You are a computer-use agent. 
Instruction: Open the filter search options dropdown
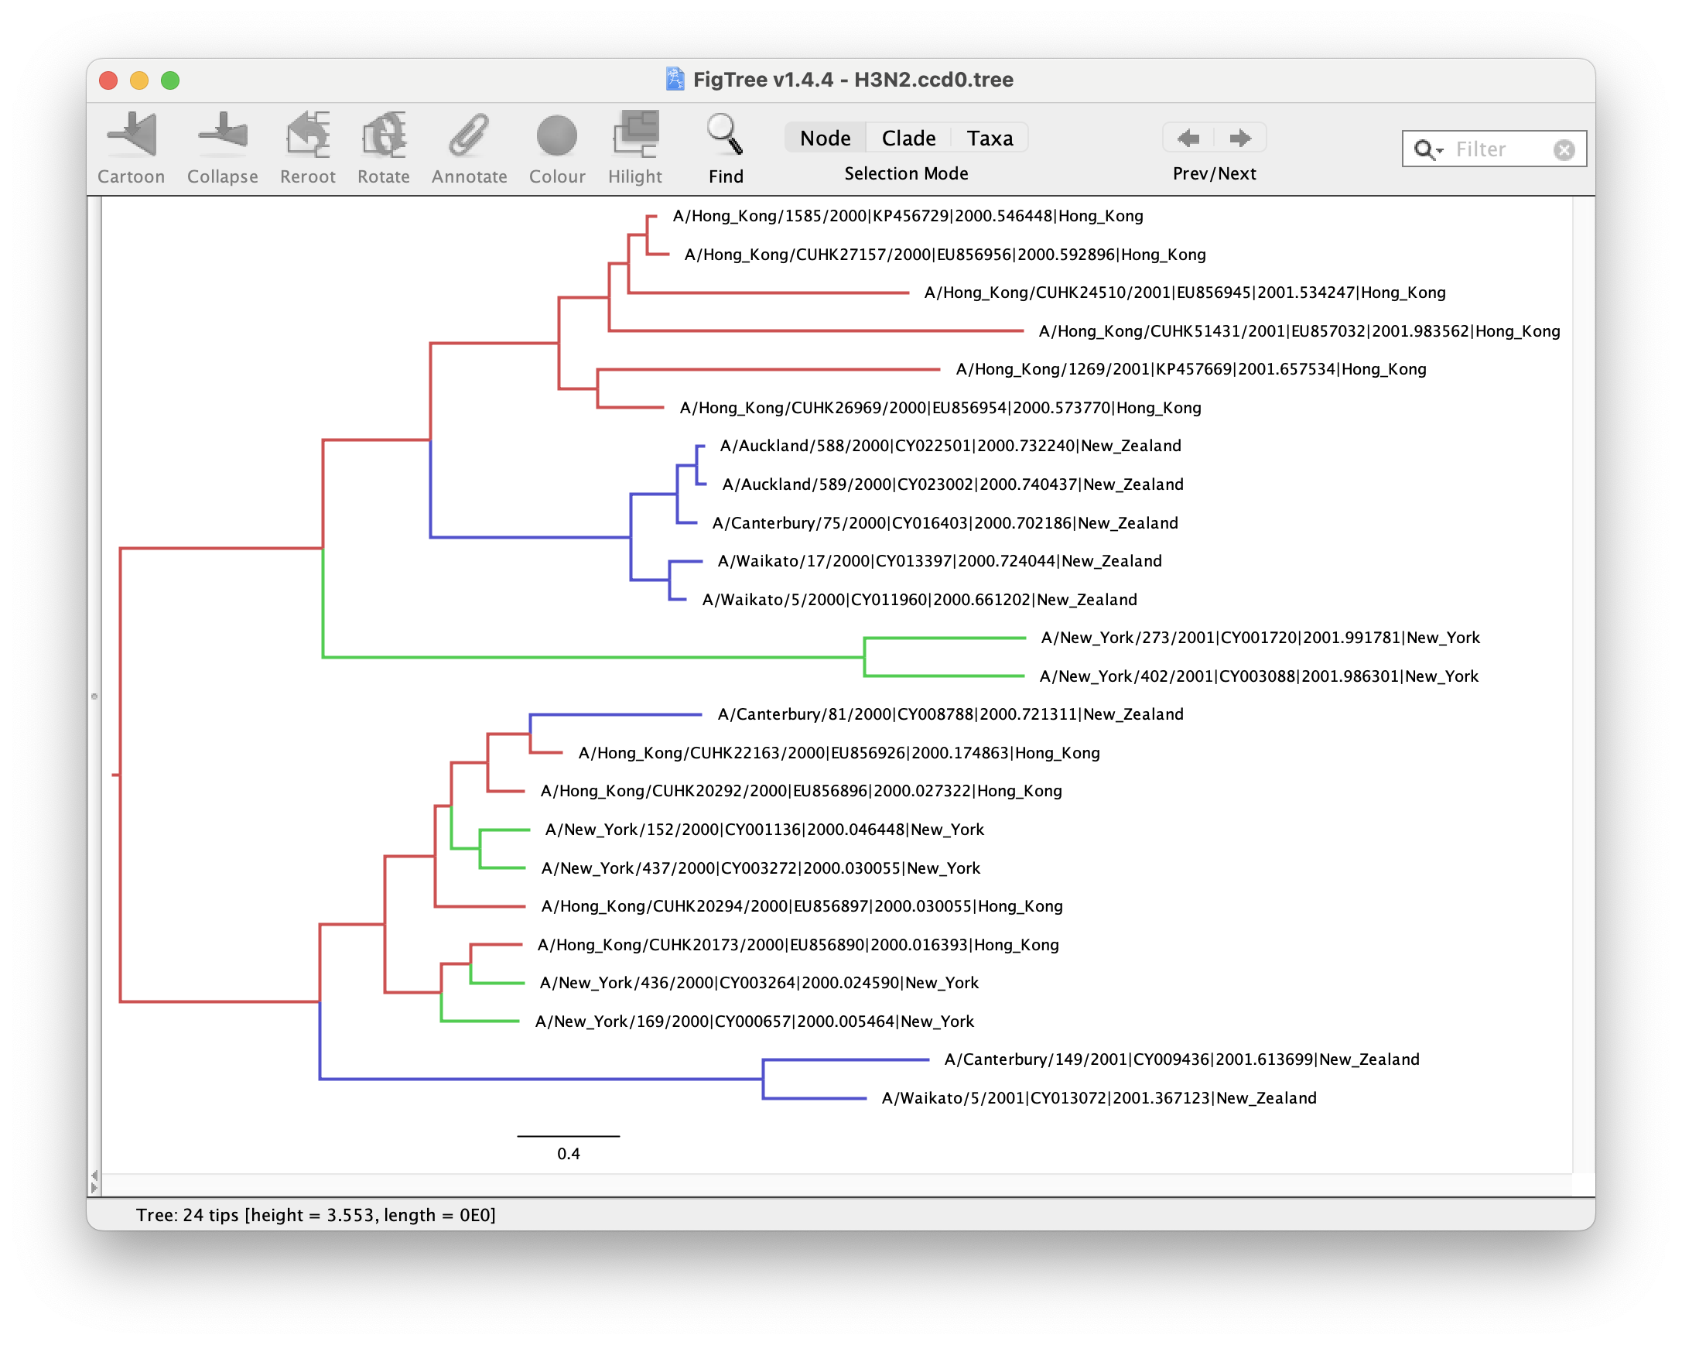[x=1429, y=150]
